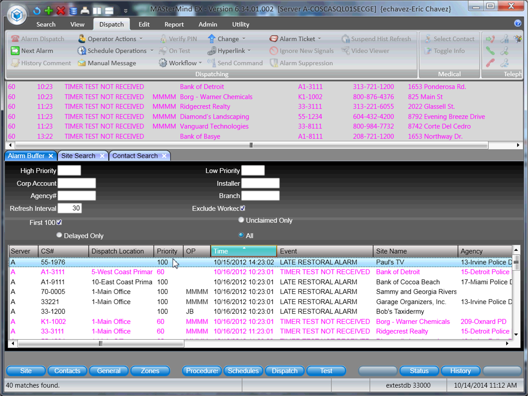Expand the Alarm Ticket dropdown
528x396 pixels.
[320, 39]
